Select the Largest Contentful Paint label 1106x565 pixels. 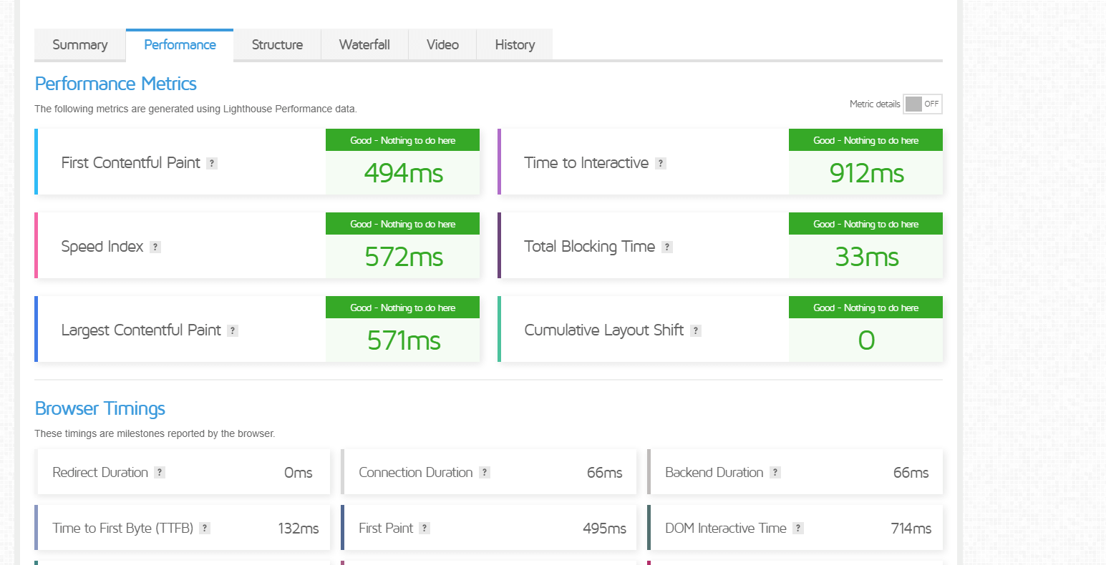(x=141, y=330)
